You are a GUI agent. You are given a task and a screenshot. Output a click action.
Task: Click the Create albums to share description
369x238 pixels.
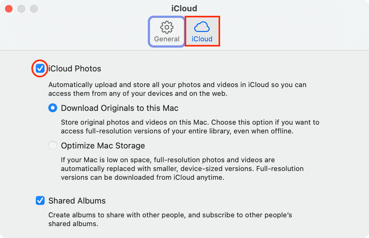tap(170, 219)
